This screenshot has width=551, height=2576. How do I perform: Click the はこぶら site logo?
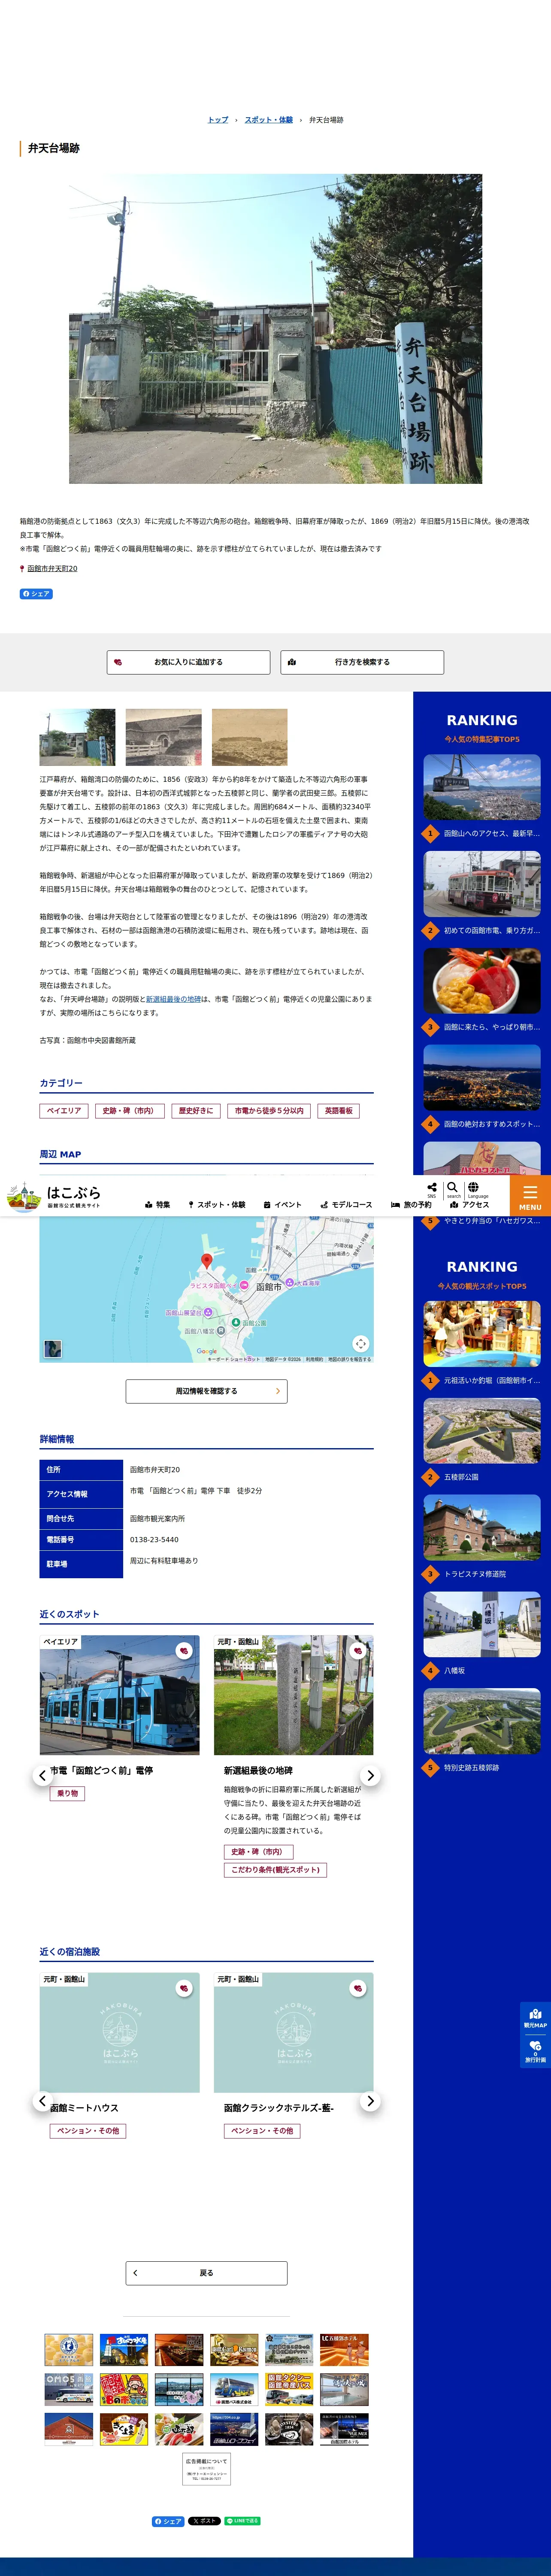tap(54, 1196)
